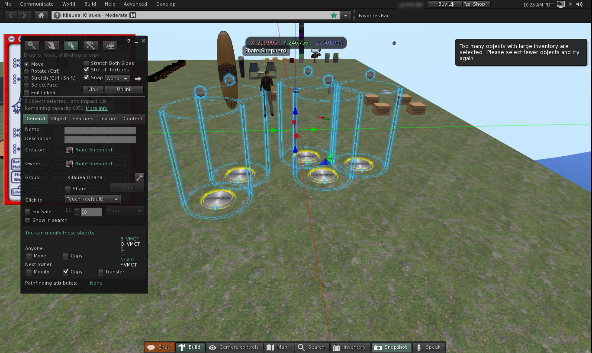Open the build panel help question mark
592x353 pixels.
tap(129, 41)
